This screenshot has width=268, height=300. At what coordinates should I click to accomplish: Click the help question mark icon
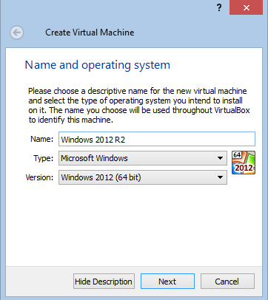pyautogui.click(x=219, y=7)
